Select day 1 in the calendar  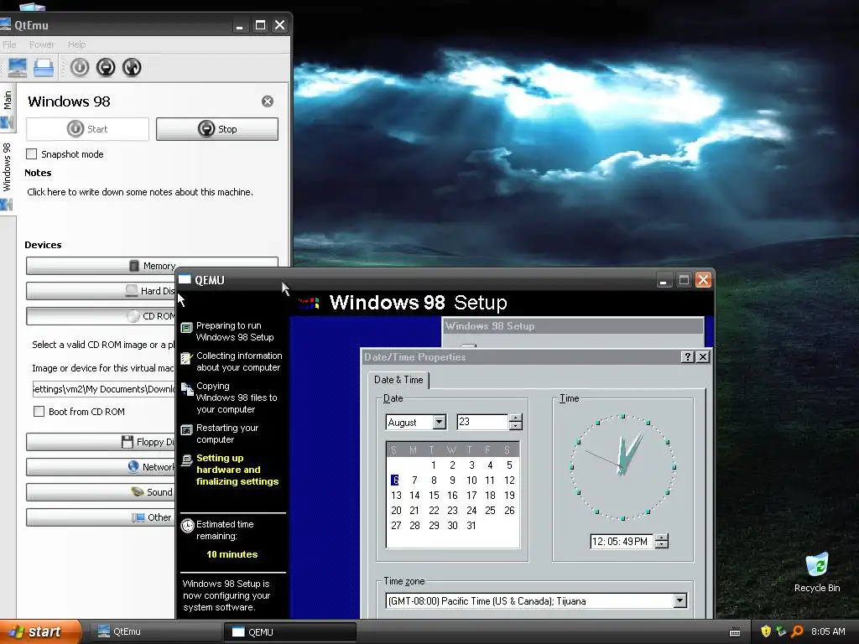[434, 465]
